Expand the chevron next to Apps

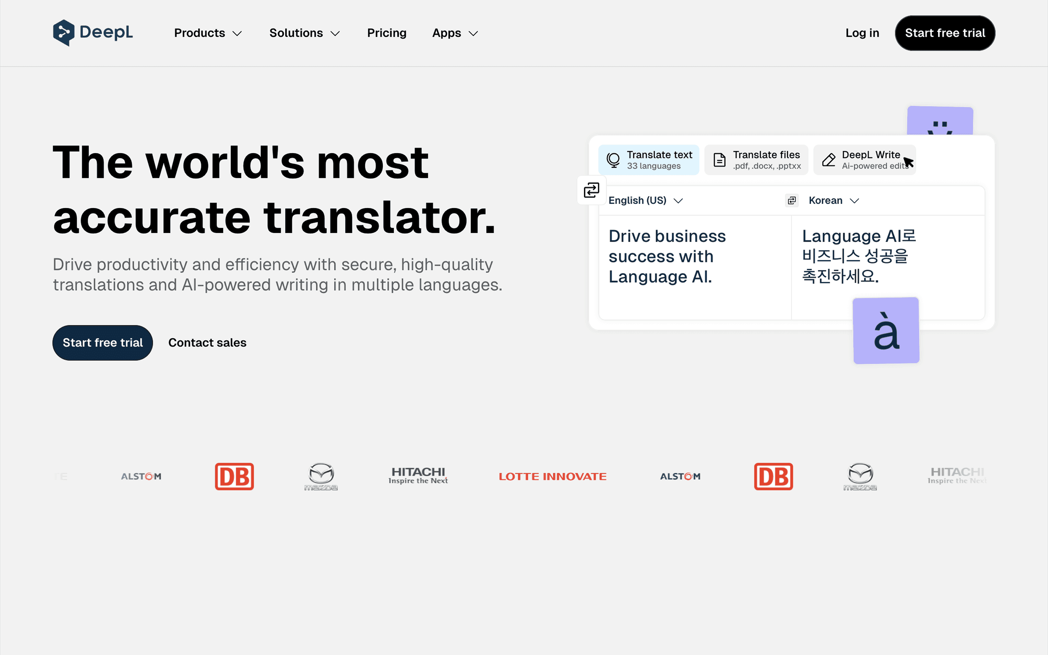pyautogui.click(x=473, y=33)
